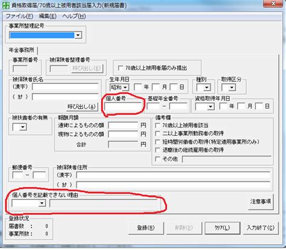Click the first 基礎年金番号 field
The image size is (286, 250).
coord(153,106)
